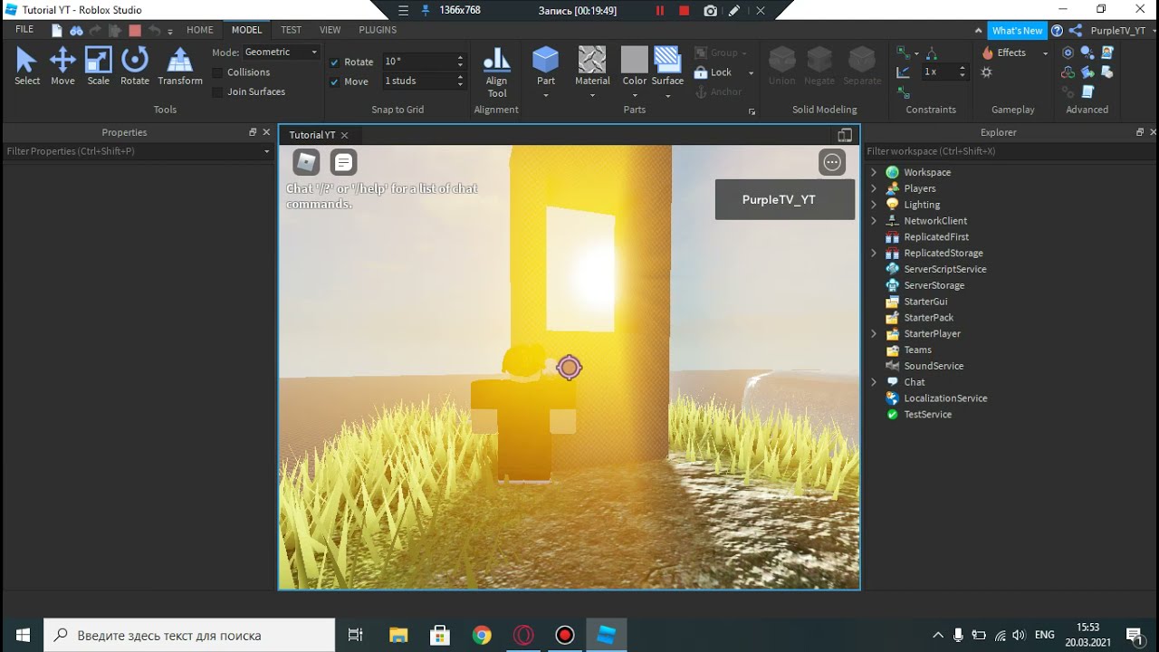Click the Windows taskbar search box
Screen dimensions: 1159x652
(x=189, y=635)
